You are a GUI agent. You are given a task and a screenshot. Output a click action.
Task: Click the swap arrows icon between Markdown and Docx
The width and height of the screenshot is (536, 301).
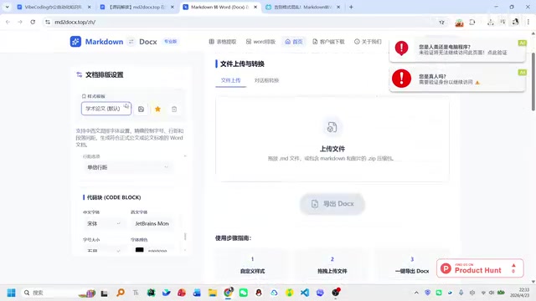[131, 42]
